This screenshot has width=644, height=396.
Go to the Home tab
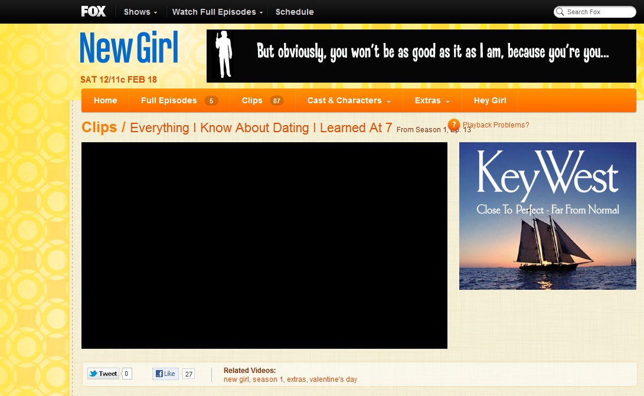pos(105,100)
